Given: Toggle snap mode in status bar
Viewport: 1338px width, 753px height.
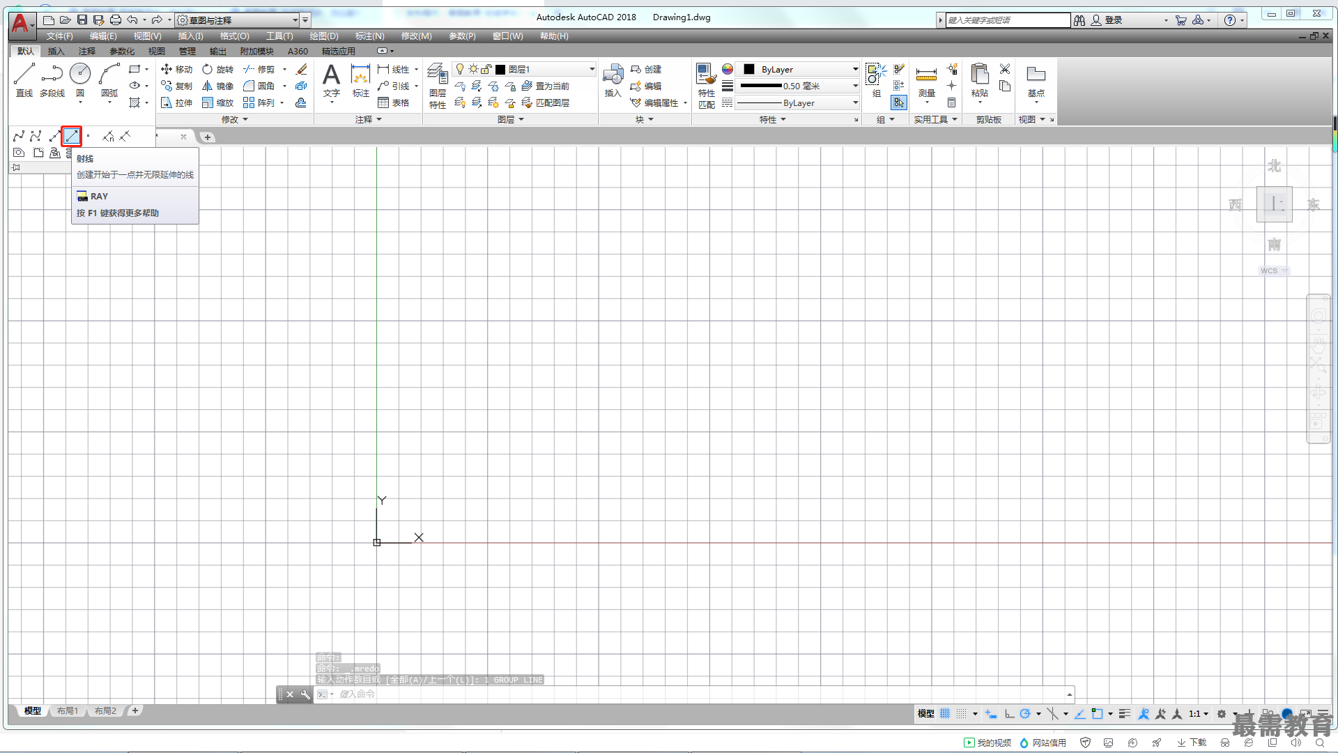Looking at the screenshot, I should point(962,713).
